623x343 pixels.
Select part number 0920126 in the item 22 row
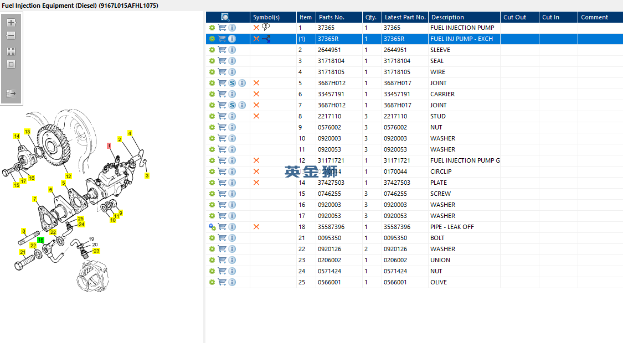tap(329, 249)
